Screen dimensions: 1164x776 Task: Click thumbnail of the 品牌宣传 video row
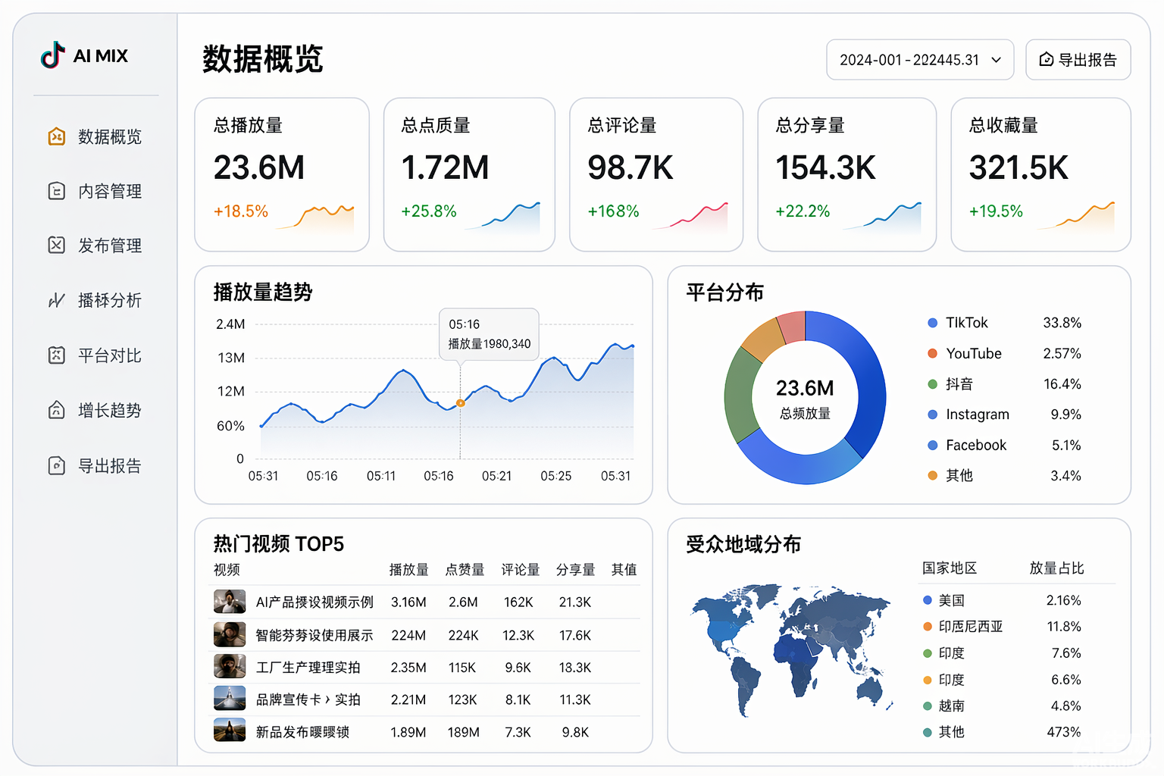230,699
